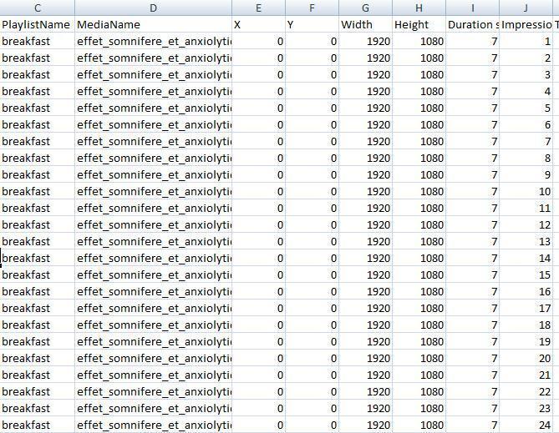
Task: Select Height 1080 in row with impression 1
Action: click(x=419, y=41)
